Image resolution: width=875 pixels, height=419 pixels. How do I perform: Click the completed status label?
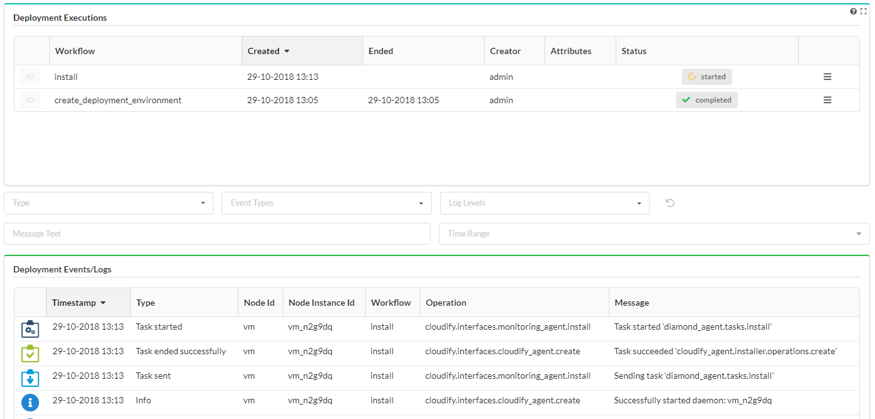[x=706, y=100]
